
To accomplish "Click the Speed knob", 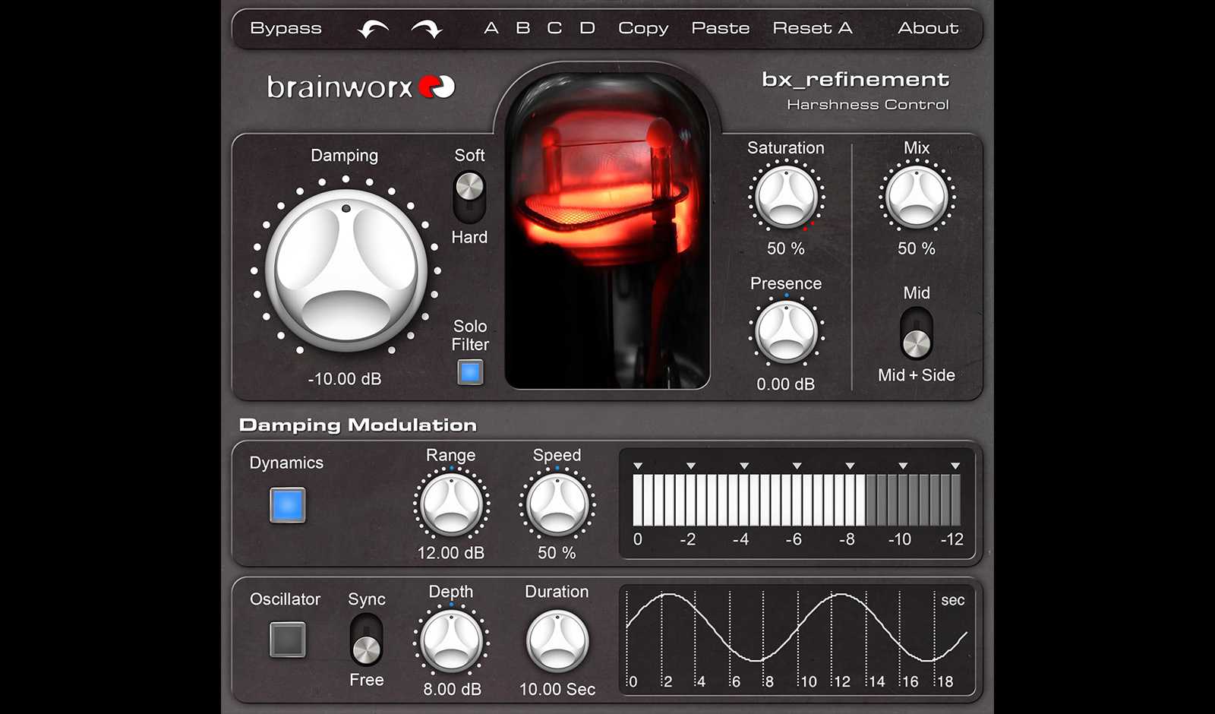I will [557, 505].
